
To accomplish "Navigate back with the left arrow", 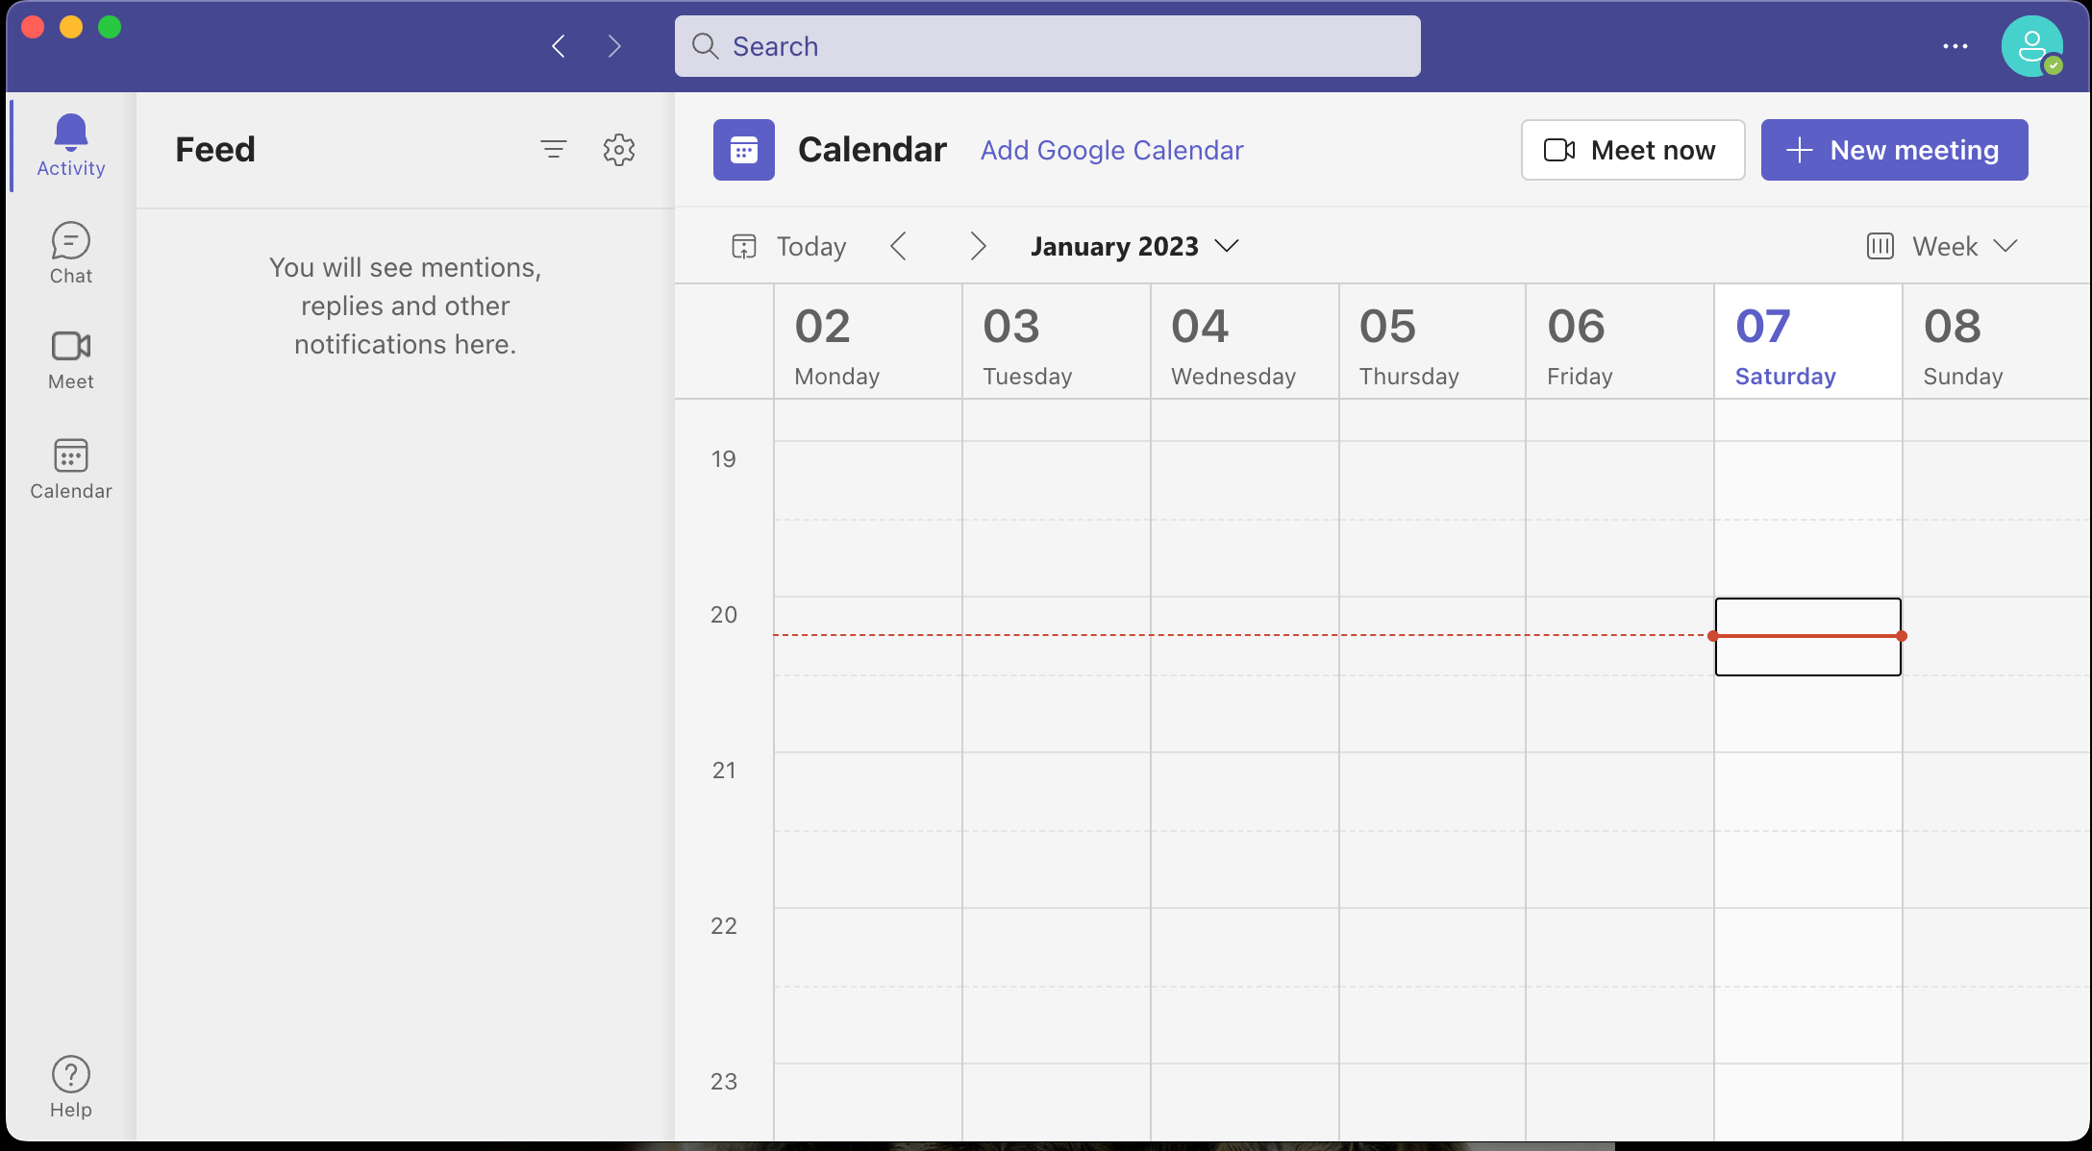I will (x=558, y=45).
